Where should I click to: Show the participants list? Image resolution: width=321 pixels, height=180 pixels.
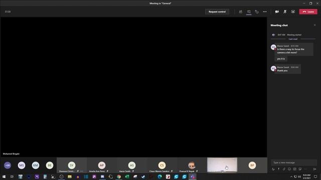(241, 11)
